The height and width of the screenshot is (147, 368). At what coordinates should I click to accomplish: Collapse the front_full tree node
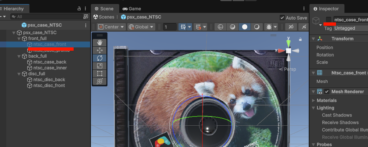[19, 39]
